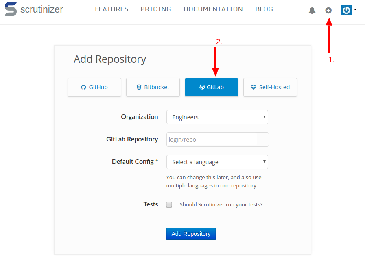The image size is (365, 257).
Task: Open notifications bell icon
Action: (312, 11)
